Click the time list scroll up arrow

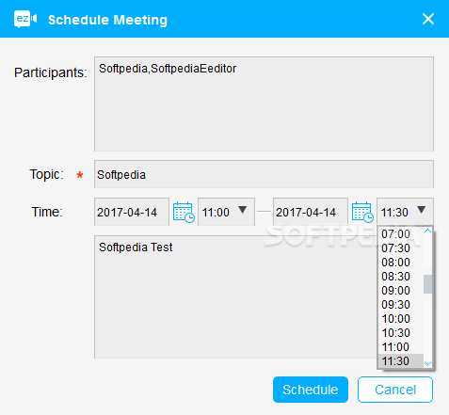point(427,231)
